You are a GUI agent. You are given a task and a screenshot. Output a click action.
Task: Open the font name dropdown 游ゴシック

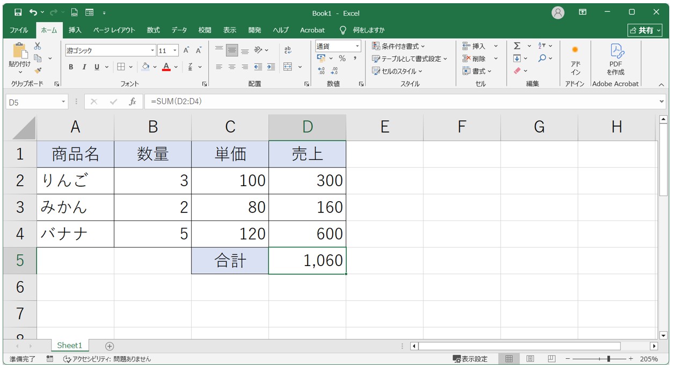[x=152, y=50]
